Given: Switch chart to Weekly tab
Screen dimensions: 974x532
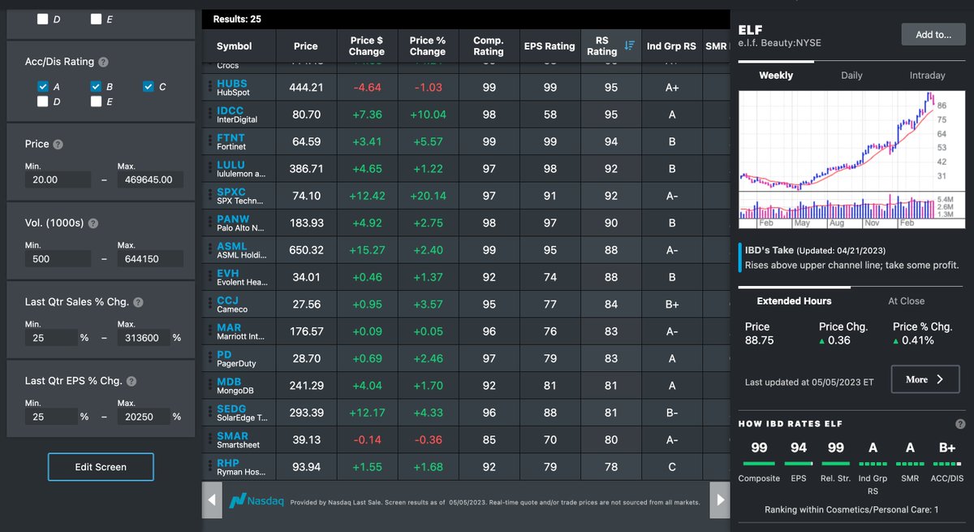Looking at the screenshot, I should [x=776, y=75].
